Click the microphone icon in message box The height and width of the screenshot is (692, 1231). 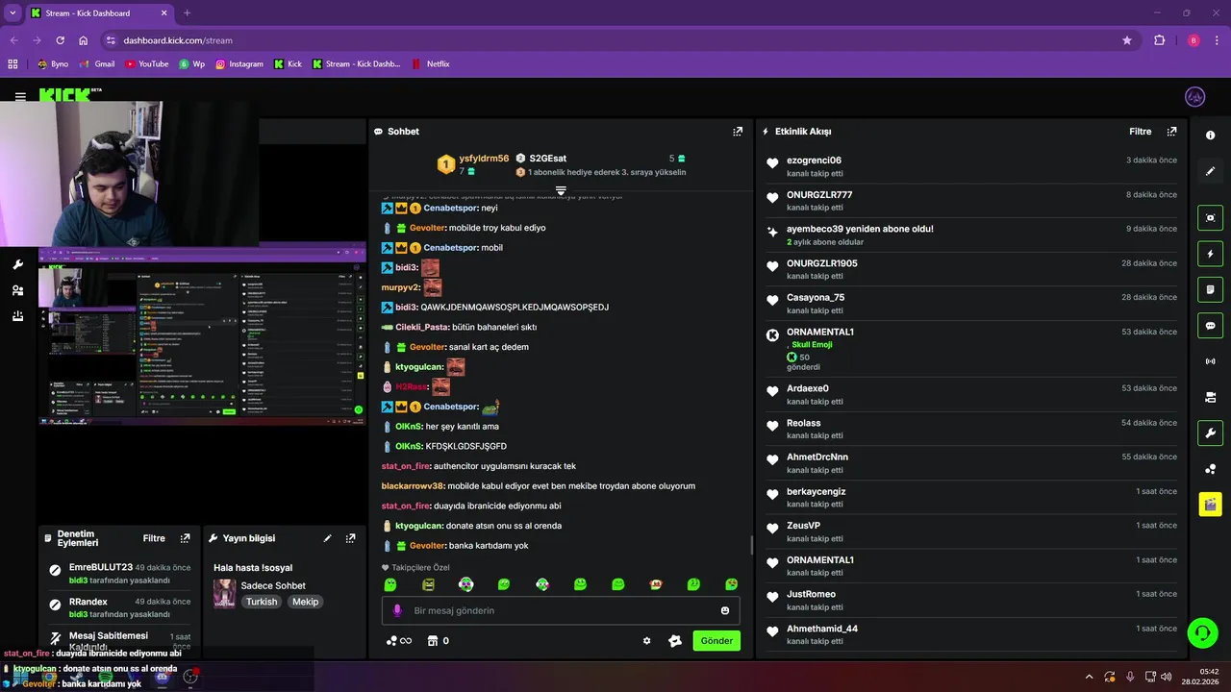point(397,610)
